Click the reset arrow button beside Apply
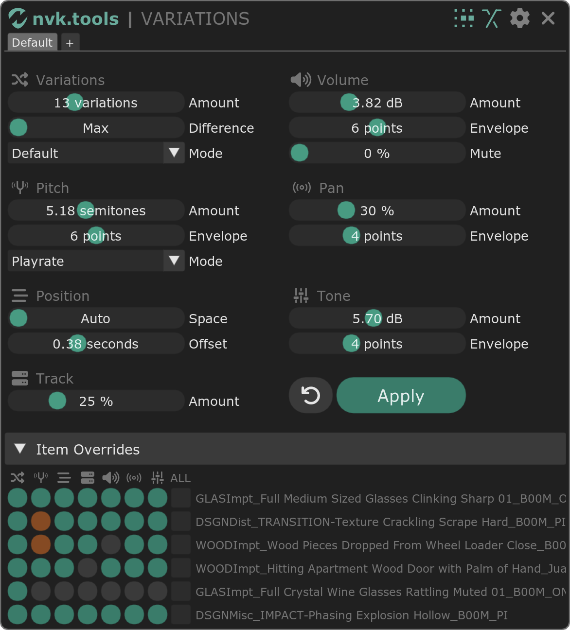 point(311,395)
